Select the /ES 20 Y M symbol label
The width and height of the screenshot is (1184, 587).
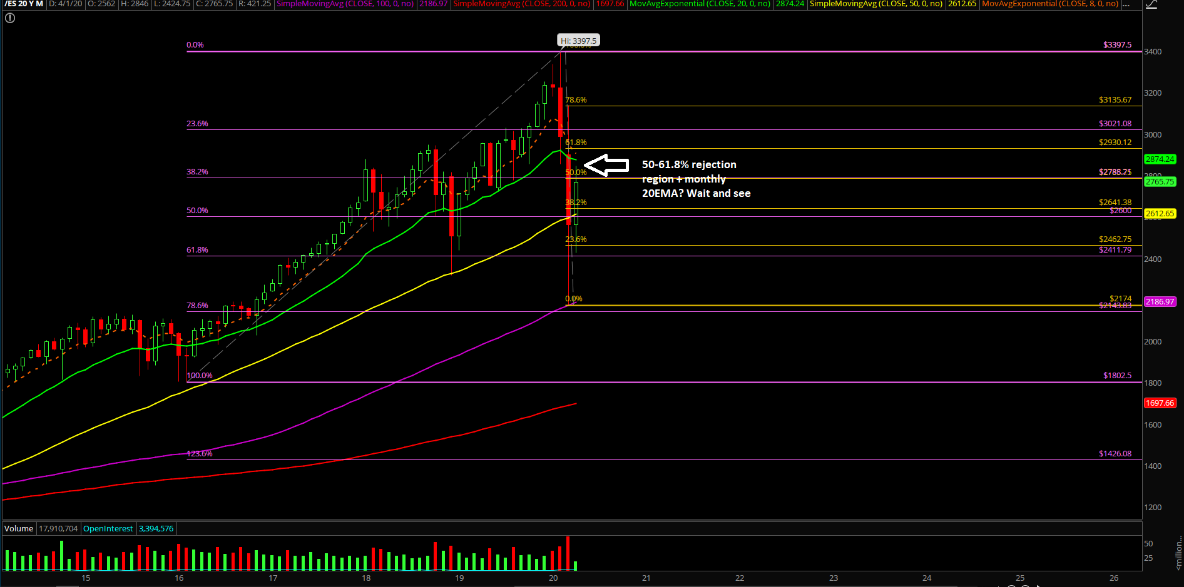pos(24,4)
